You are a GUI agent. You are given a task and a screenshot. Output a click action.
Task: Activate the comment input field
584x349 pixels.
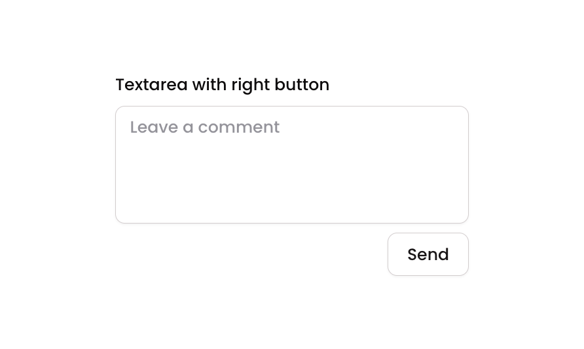point(291,165)
